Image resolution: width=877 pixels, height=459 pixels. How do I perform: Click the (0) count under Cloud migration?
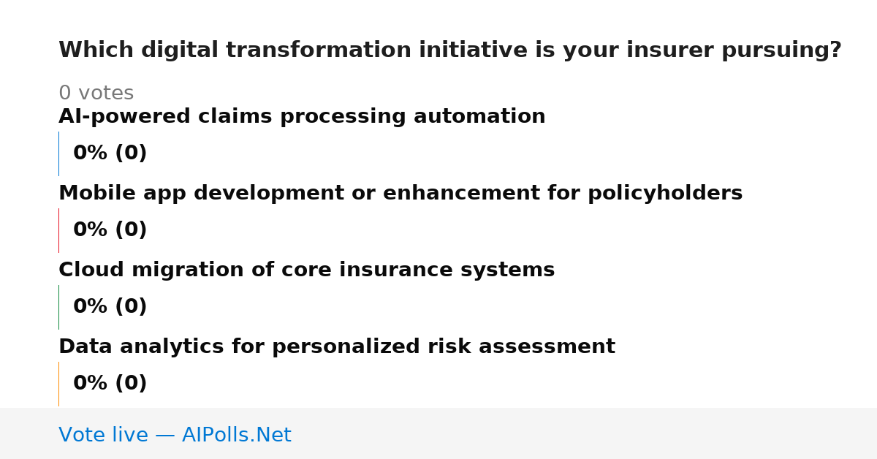(131, 307)
